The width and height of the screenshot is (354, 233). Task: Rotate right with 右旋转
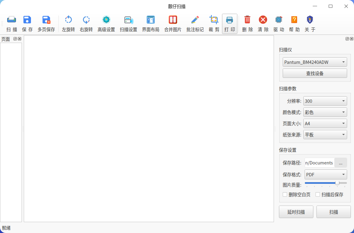point(86,24)
